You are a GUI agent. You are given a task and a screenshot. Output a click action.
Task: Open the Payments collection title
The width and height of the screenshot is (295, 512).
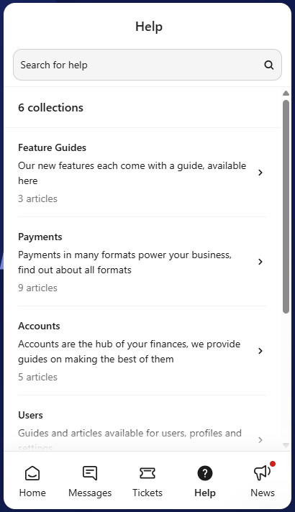pos(40,237)
